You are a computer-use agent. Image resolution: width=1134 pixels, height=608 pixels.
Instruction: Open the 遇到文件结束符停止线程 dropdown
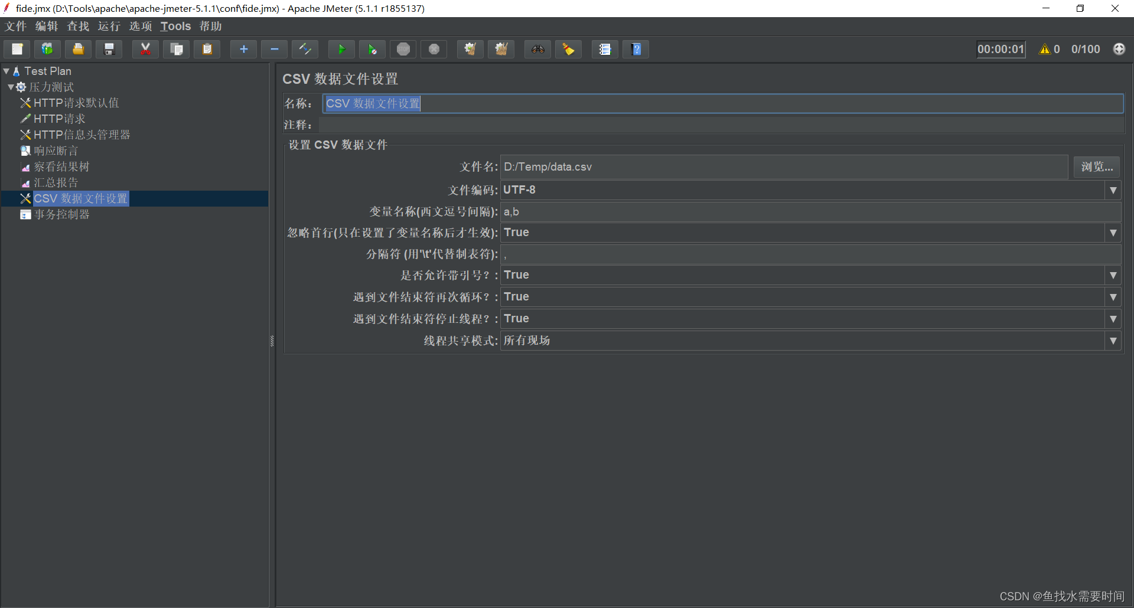pyautogui.click(x=1113, y=319)
